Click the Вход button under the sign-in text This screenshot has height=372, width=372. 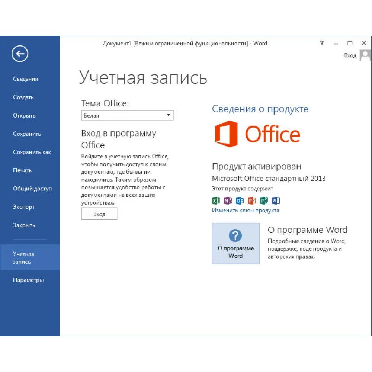tap(99, 214)
